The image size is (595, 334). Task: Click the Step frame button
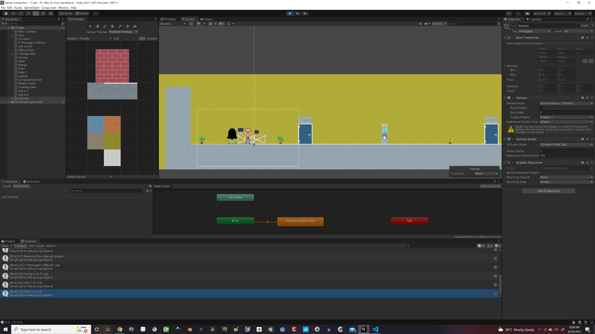click(304, 13)
